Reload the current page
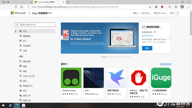The image size is (192, 108). pyautogui.click(x=16, y=7)
